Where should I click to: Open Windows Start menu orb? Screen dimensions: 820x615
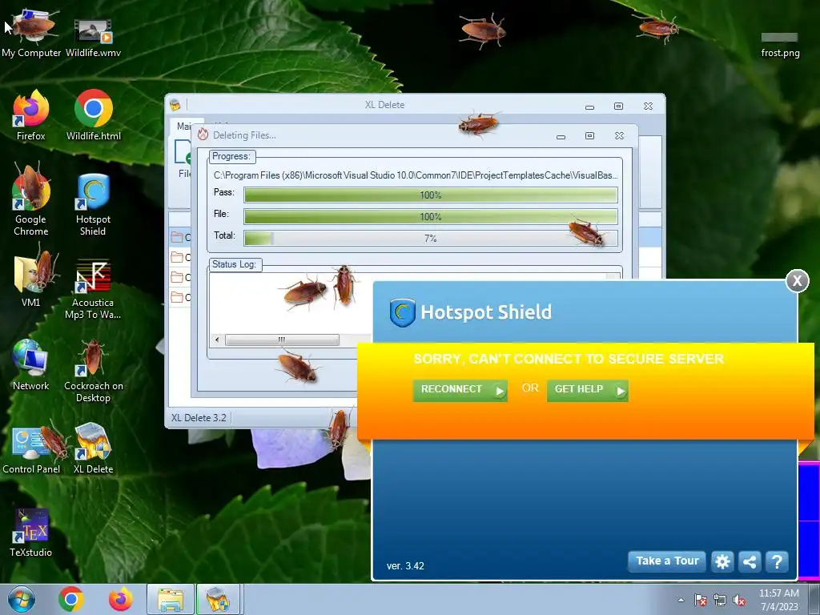tap(22, 599)
